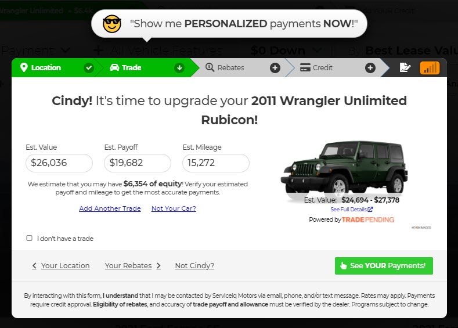Click the green checkmark on Location step
This screenshot has width=458, height=328.
coord(88,68)
